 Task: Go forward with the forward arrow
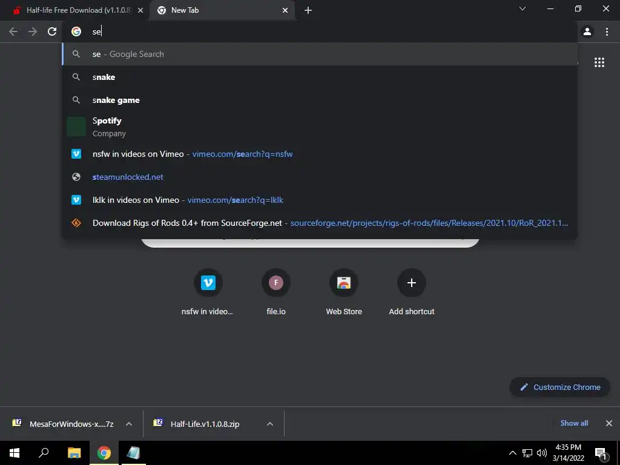point(33,31)
